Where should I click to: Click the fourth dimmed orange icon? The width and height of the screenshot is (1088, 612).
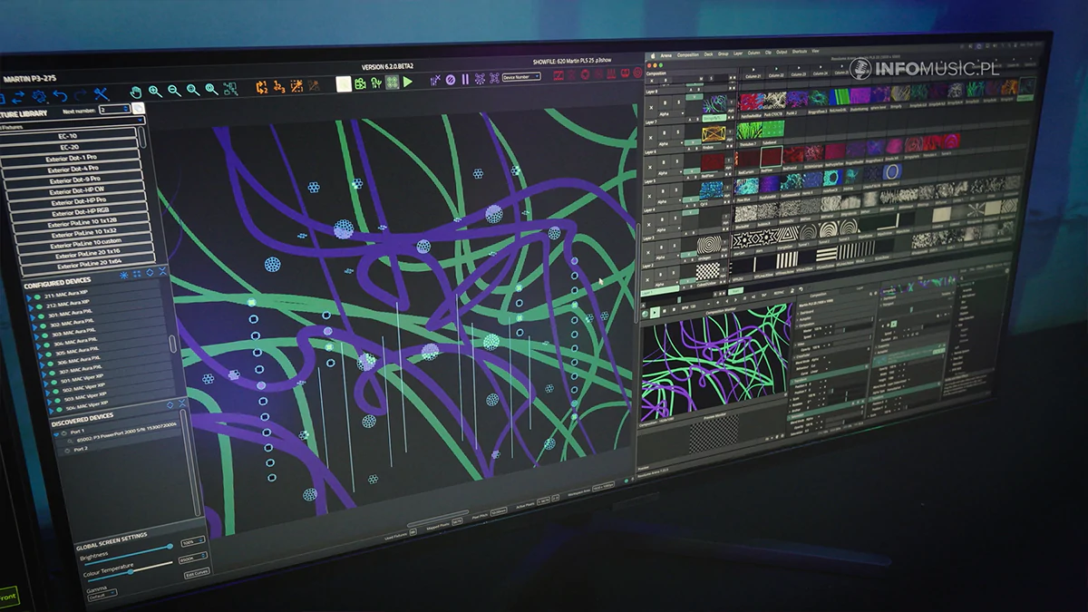[314, 85]
